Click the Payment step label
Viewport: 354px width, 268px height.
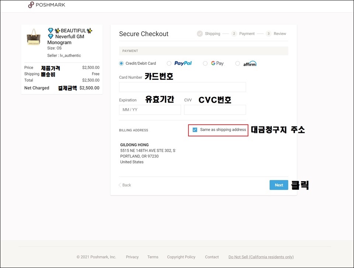tap(247, 33)
